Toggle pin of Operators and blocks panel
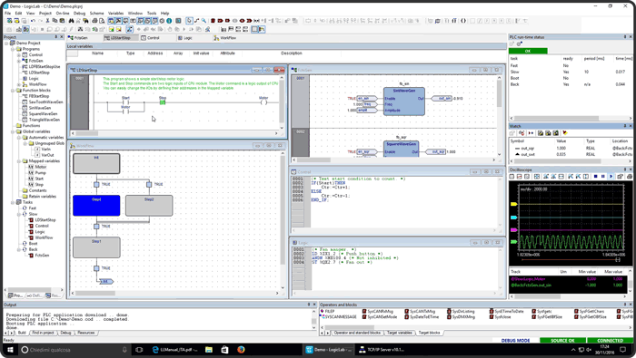This screenshot has width=636, height=358. [x=625, y=305]
